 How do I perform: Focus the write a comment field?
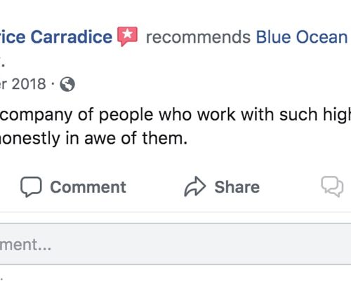tap(175, 244)
